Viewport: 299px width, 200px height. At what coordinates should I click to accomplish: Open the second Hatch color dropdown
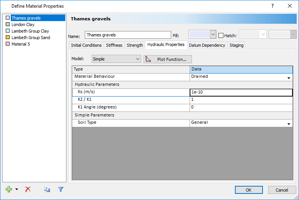pyautogui.click(x=293, y=34)
